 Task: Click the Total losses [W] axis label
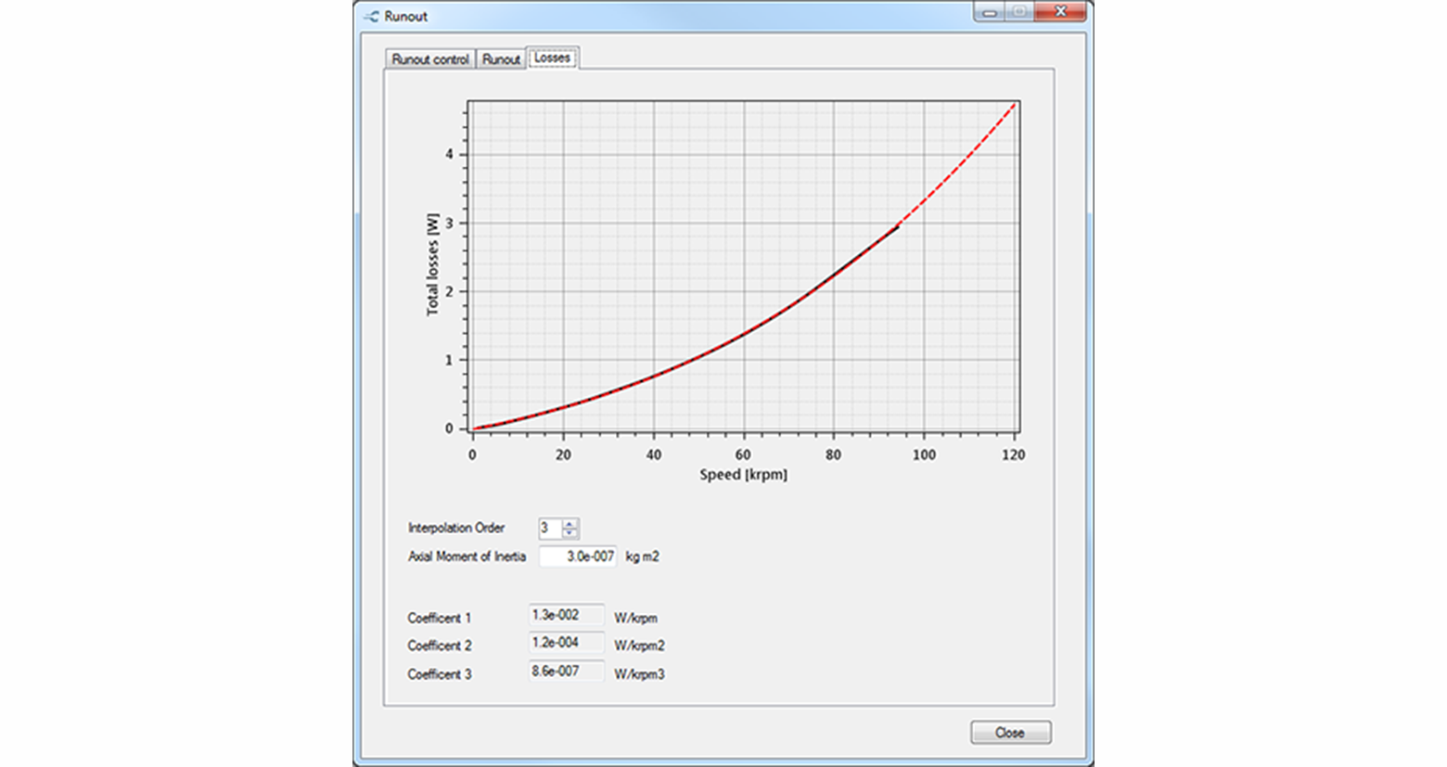coord(432,265)
